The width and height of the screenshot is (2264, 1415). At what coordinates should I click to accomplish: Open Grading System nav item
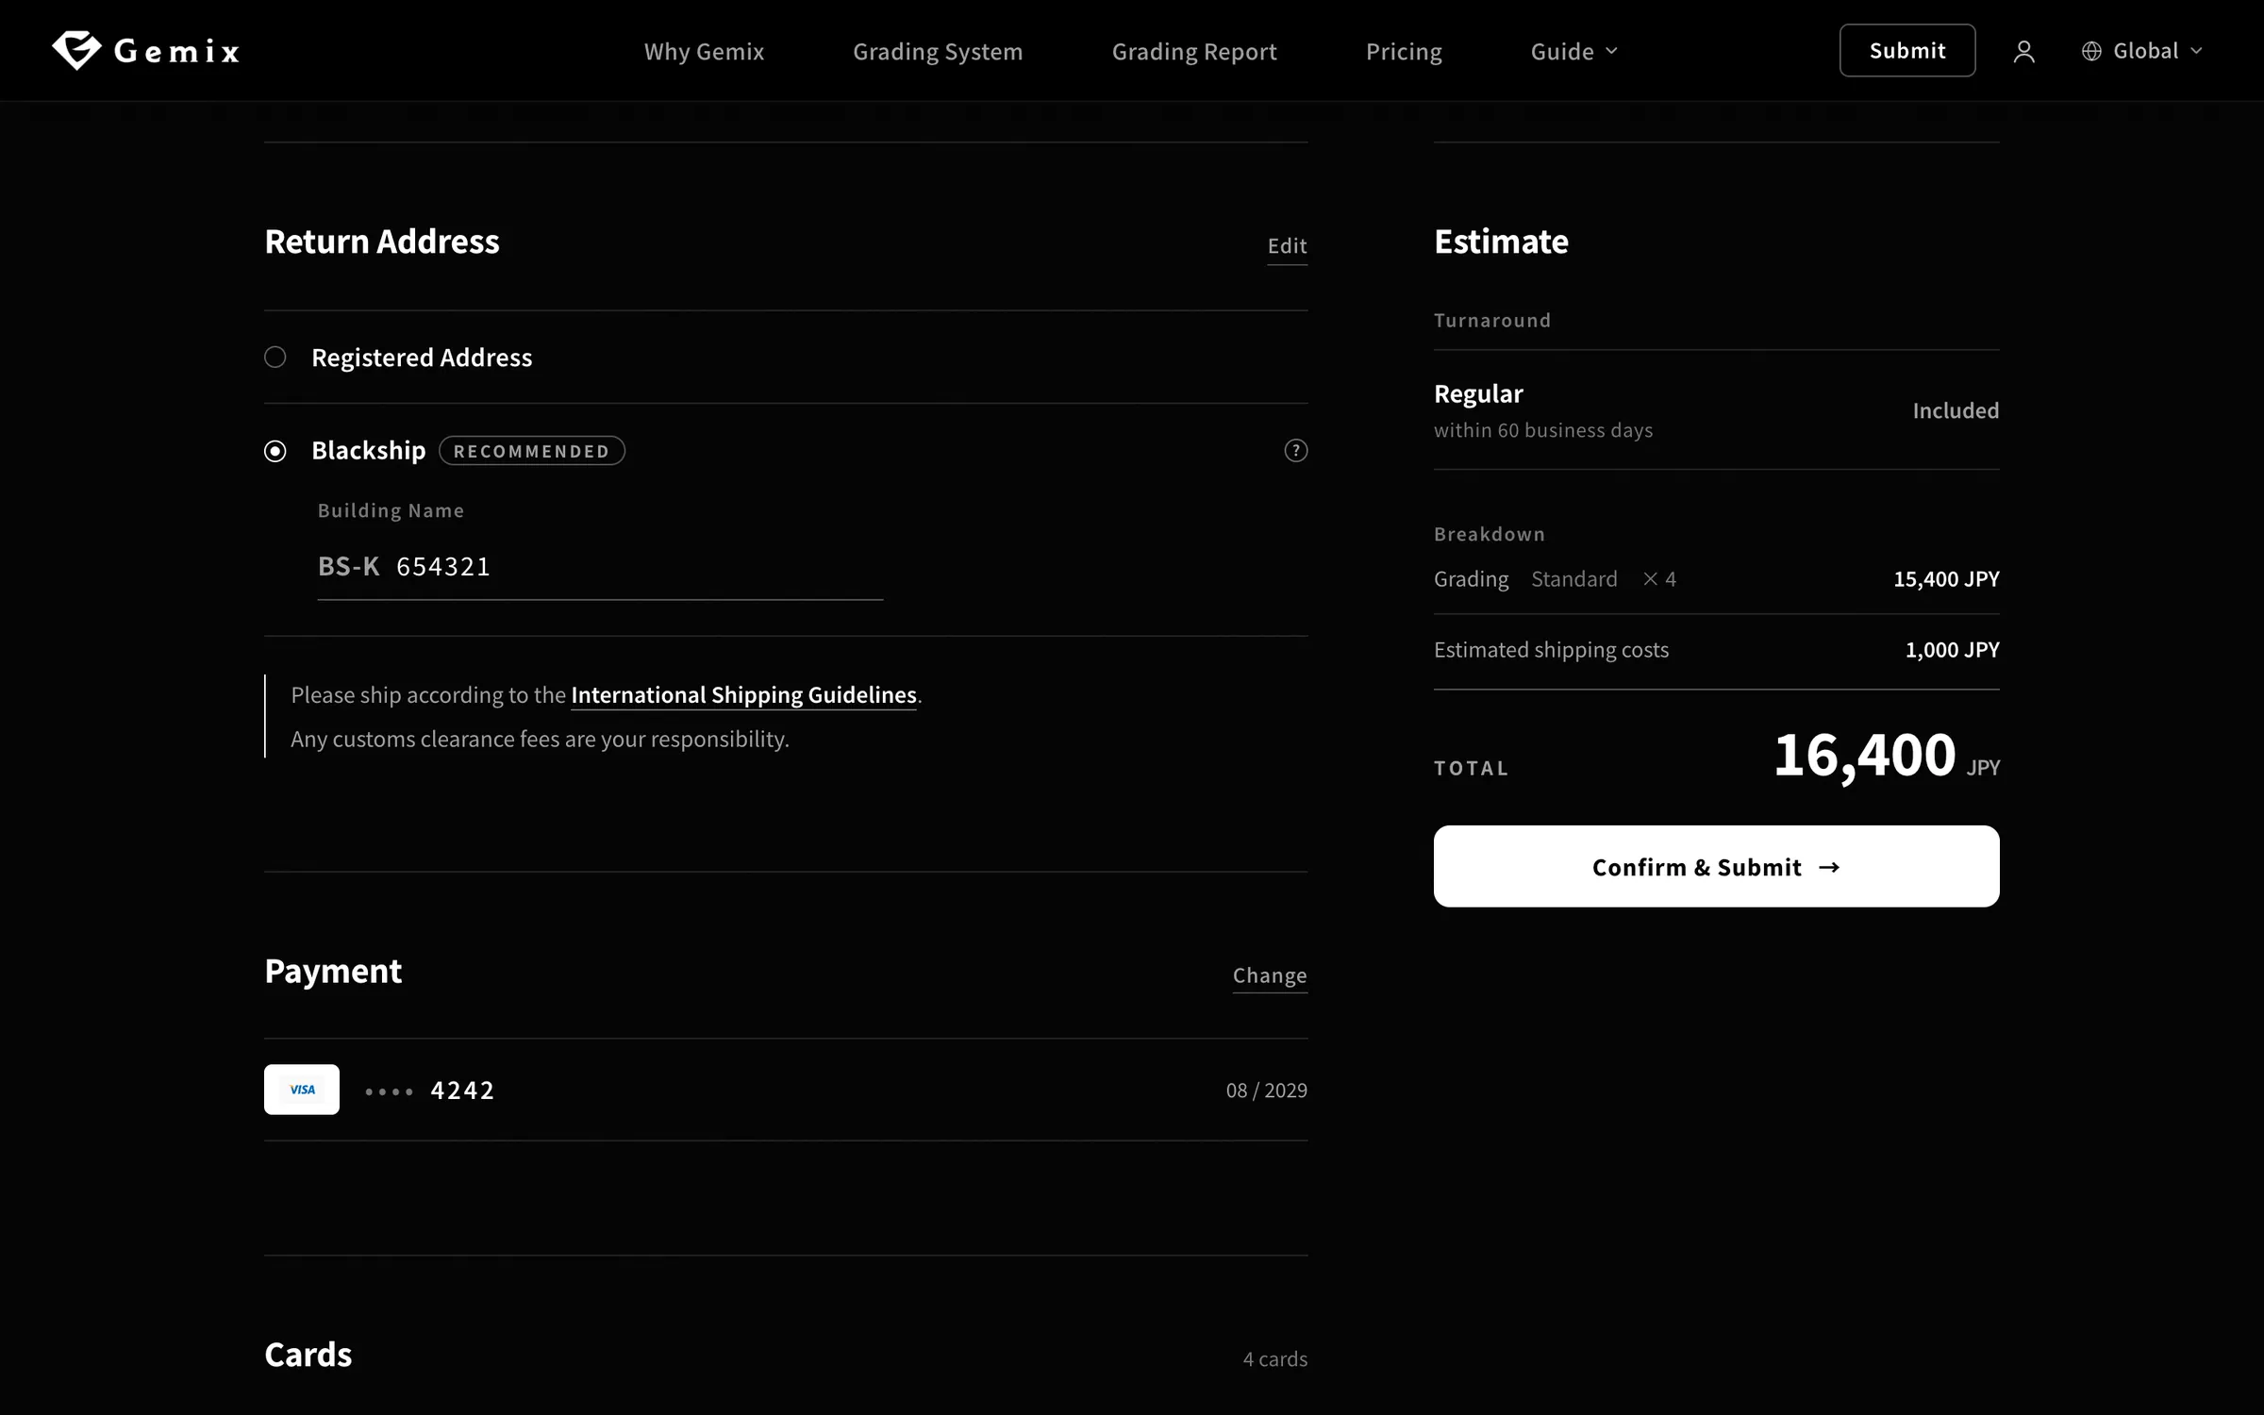pos(938,51)
